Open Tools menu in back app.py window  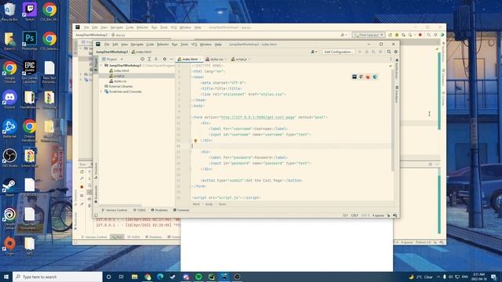click(x=164, y=27)
